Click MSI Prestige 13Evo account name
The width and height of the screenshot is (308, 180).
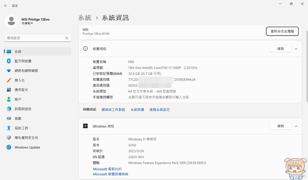35,19
